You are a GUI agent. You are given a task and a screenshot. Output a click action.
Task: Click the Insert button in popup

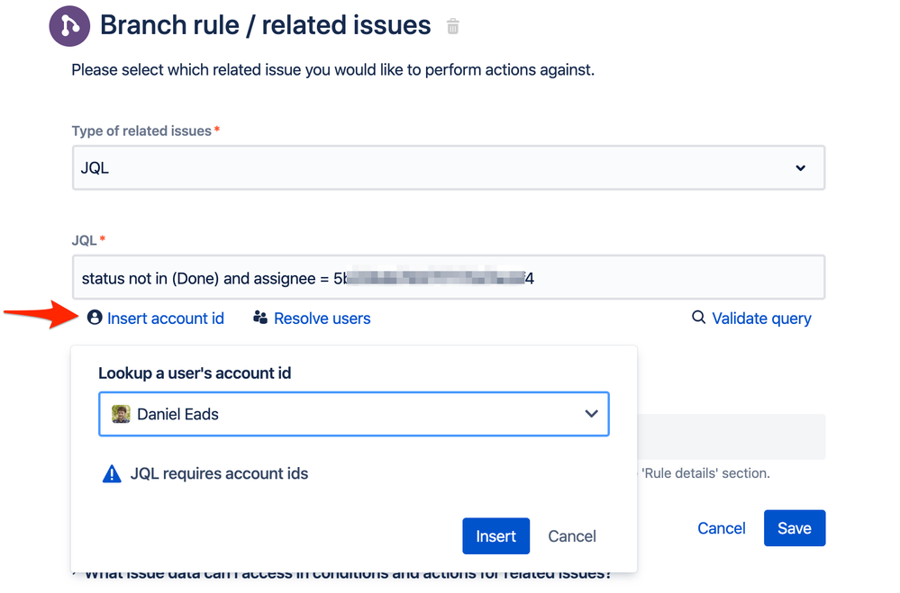[495, 536]
